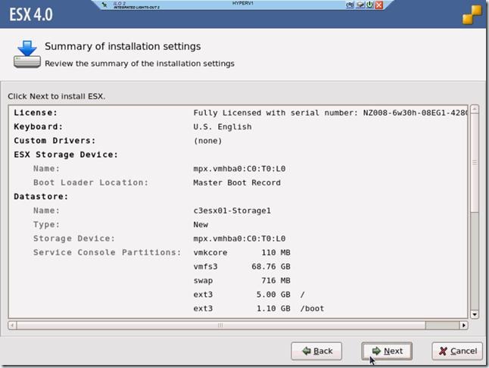This screenshot has width=489, height=368.
Task: Click the horizontal scrollbar thumb
Action: click(x=221, y=326)
